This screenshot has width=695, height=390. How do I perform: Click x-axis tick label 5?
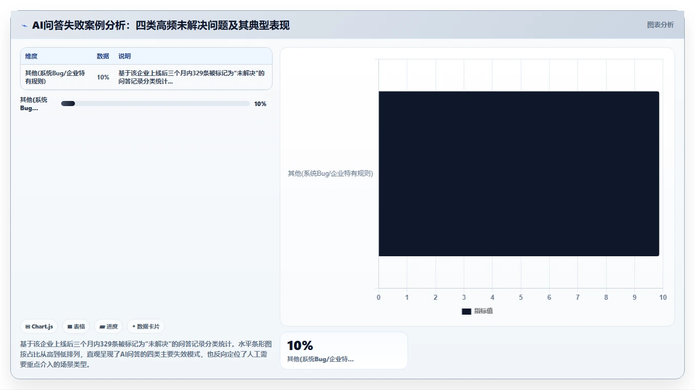point(520,297)
